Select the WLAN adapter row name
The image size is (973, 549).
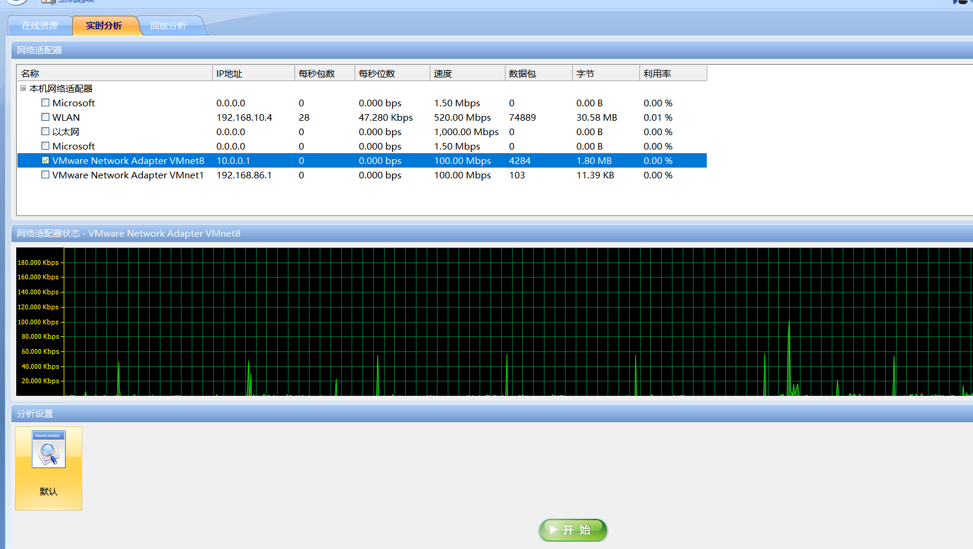pos(66,118)
